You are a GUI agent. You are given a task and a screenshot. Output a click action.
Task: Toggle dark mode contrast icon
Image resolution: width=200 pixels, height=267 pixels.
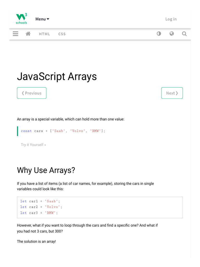159,34
